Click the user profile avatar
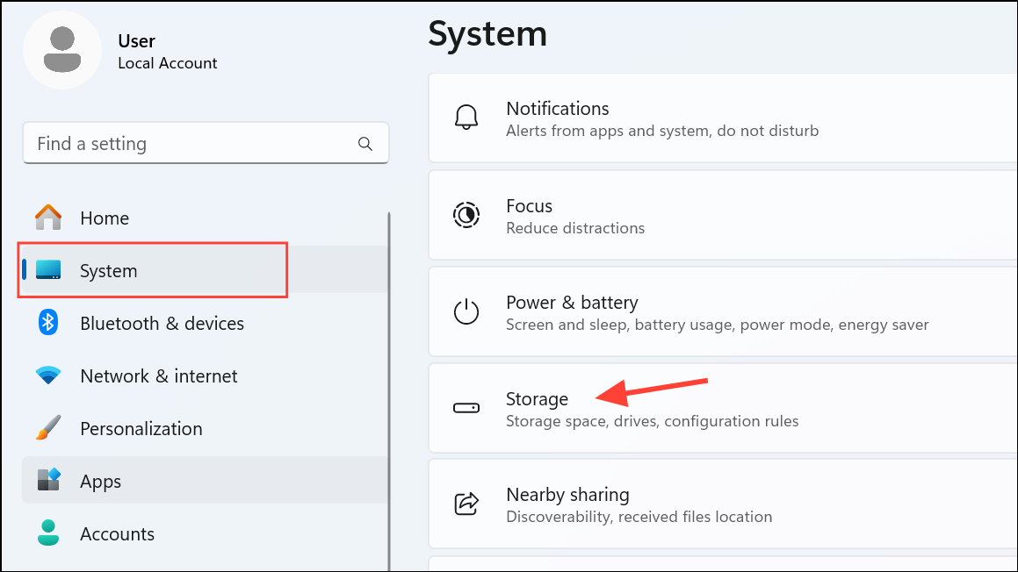This screenshot has width=1018, height=572. [61, 50]
